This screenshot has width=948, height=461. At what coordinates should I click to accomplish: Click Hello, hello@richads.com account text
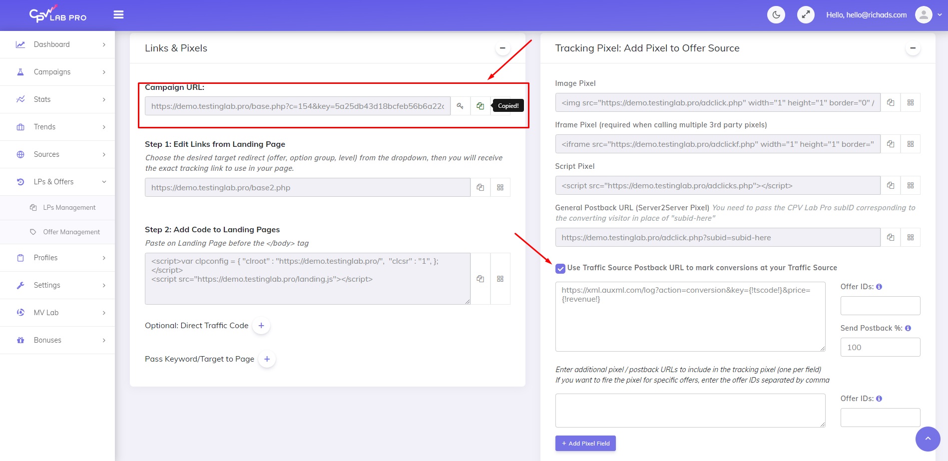tap(867, 15)
